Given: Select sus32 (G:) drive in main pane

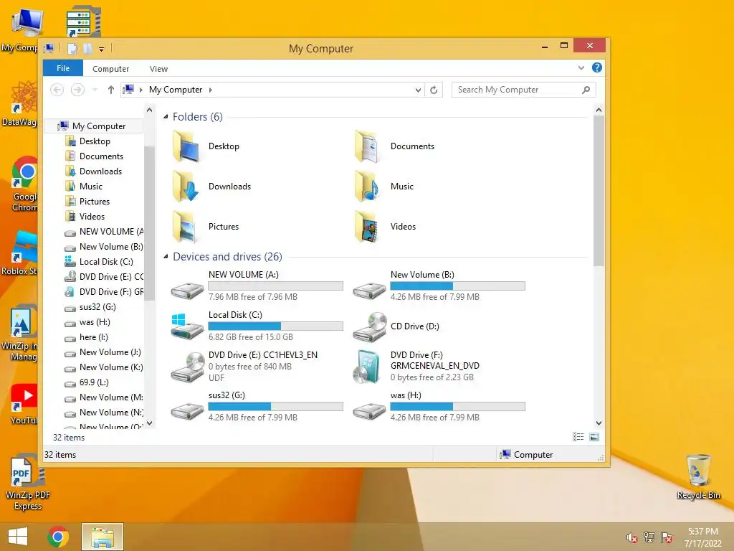Looking at the screenshot, I should (257, 406).
